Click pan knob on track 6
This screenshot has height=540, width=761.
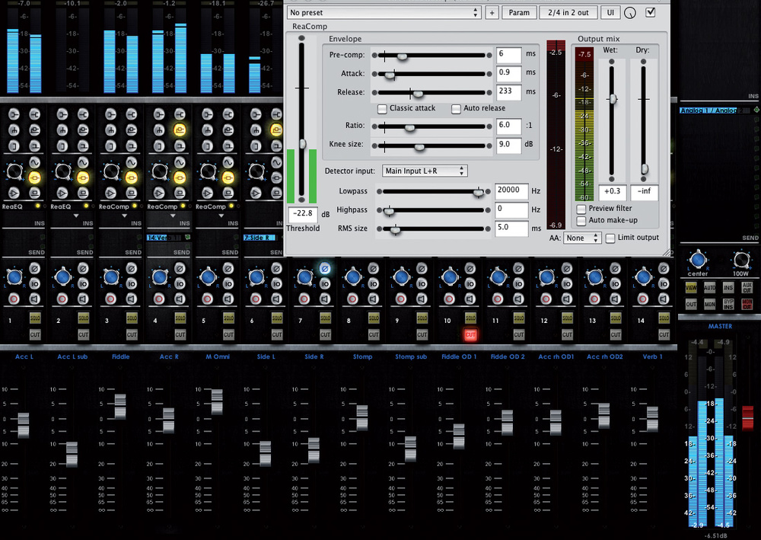tap(256, 277)
